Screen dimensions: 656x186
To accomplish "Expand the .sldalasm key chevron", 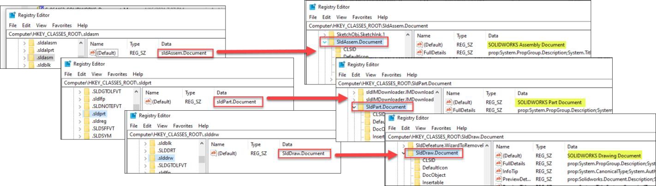I will click(x=24, y=43).
